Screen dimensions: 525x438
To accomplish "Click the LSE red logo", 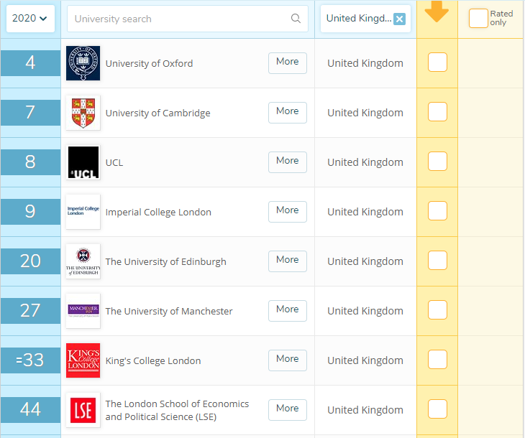I will 83,410.
